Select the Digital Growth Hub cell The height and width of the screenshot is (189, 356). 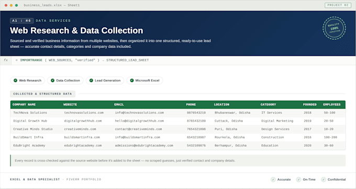(x=30, y=121)
